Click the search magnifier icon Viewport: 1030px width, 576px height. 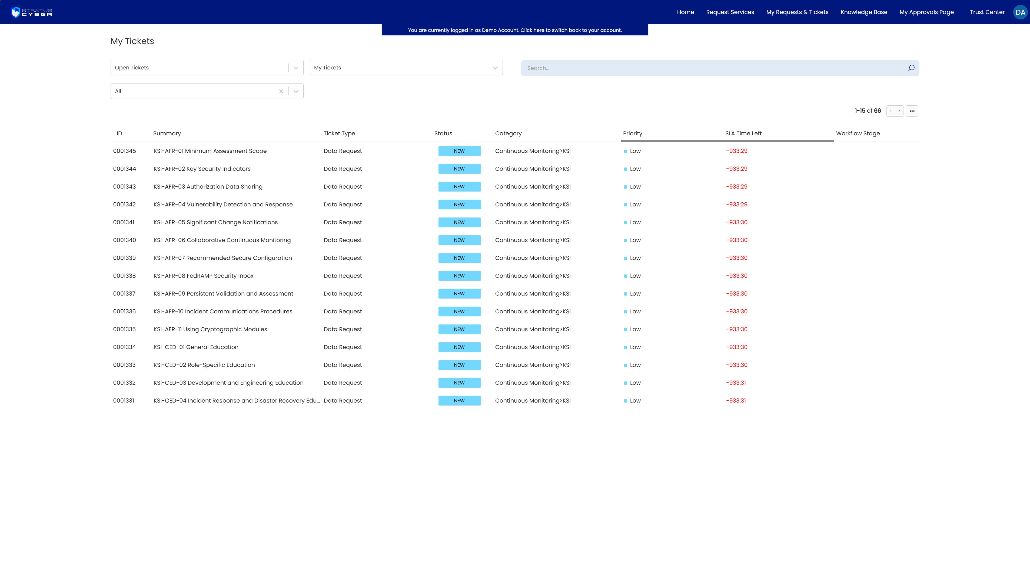pyautogui.click(x=911, y=68)
